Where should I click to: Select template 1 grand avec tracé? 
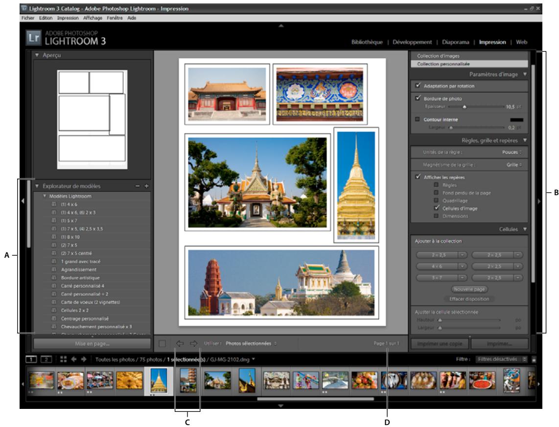pyautogui.click(x=81, y=261)
